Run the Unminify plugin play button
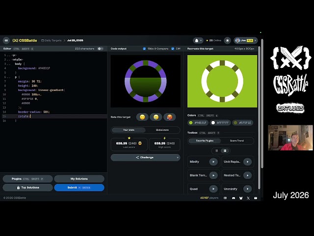 [247, 189]
